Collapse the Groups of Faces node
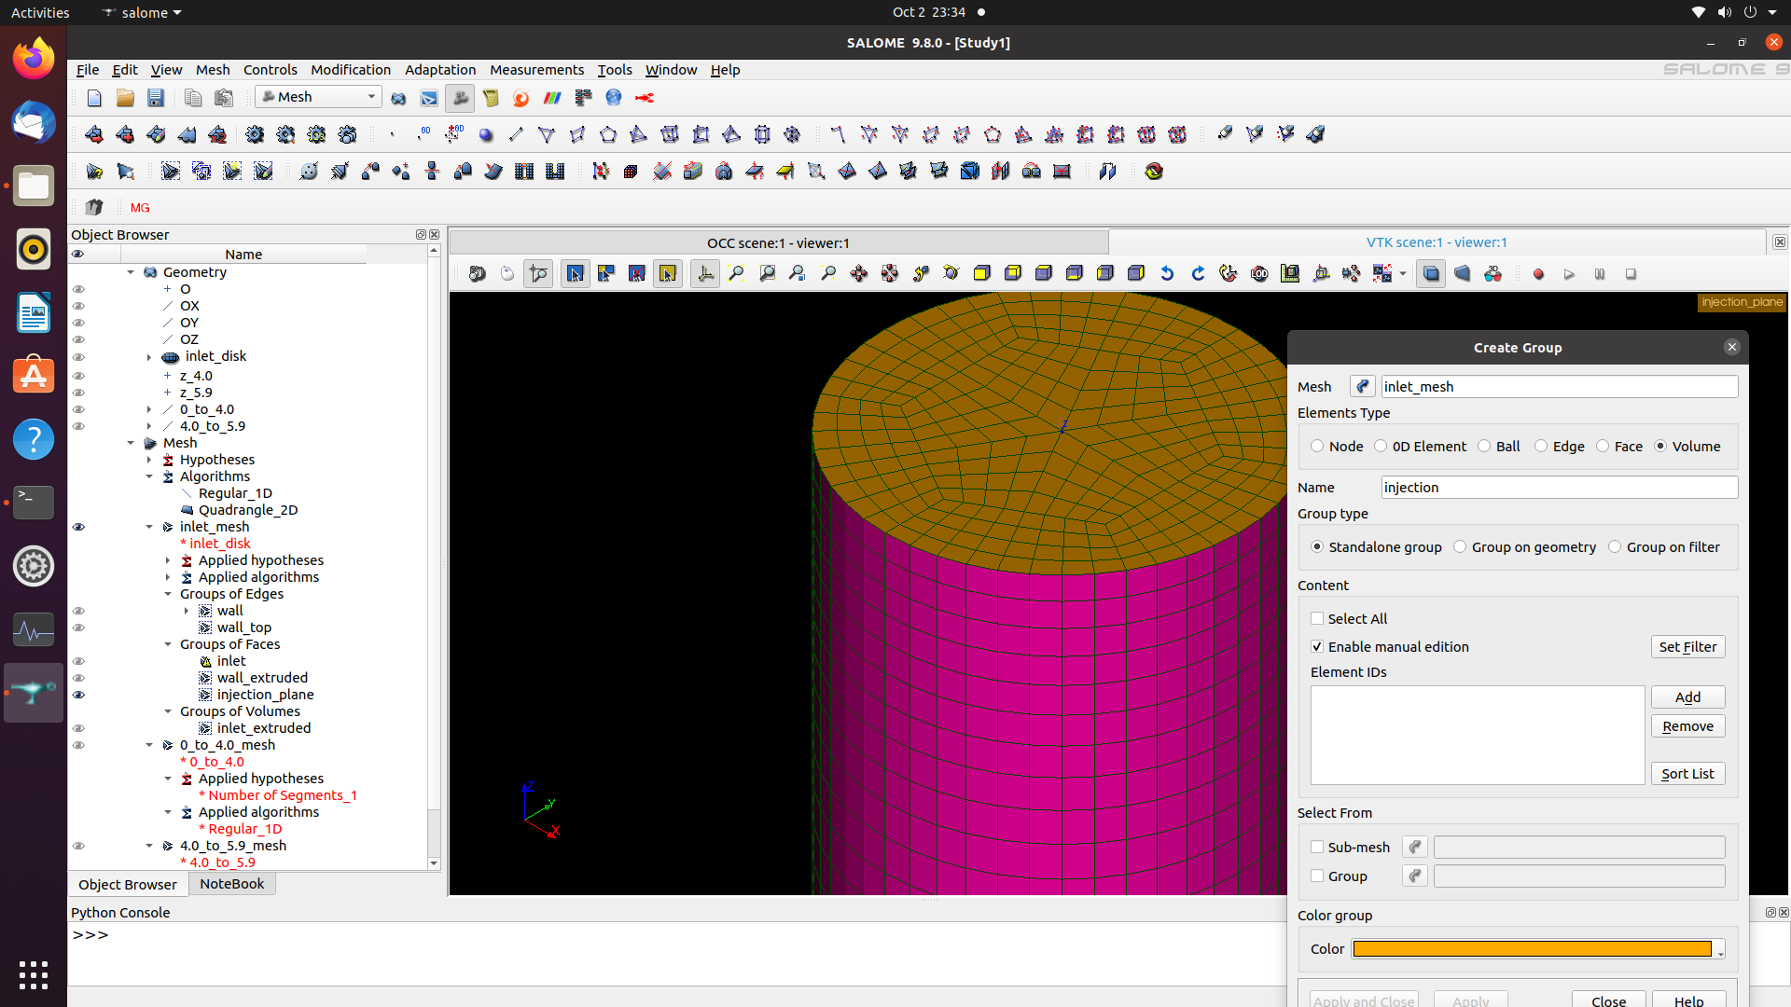The image size is (1791, 1007). [x=168, y=644]
